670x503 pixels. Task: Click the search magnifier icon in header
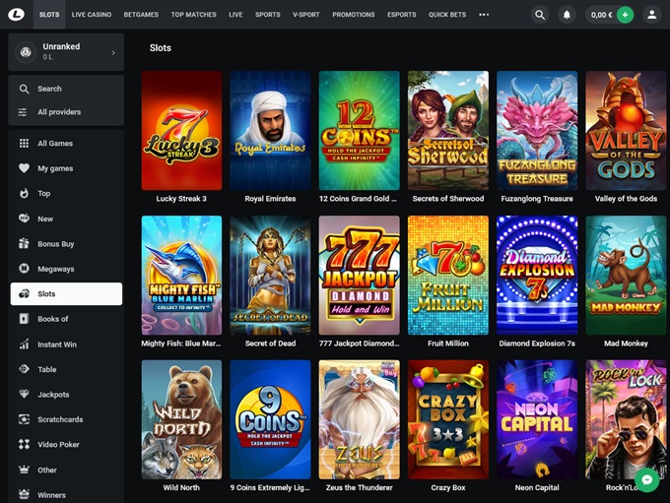(540, 15)
